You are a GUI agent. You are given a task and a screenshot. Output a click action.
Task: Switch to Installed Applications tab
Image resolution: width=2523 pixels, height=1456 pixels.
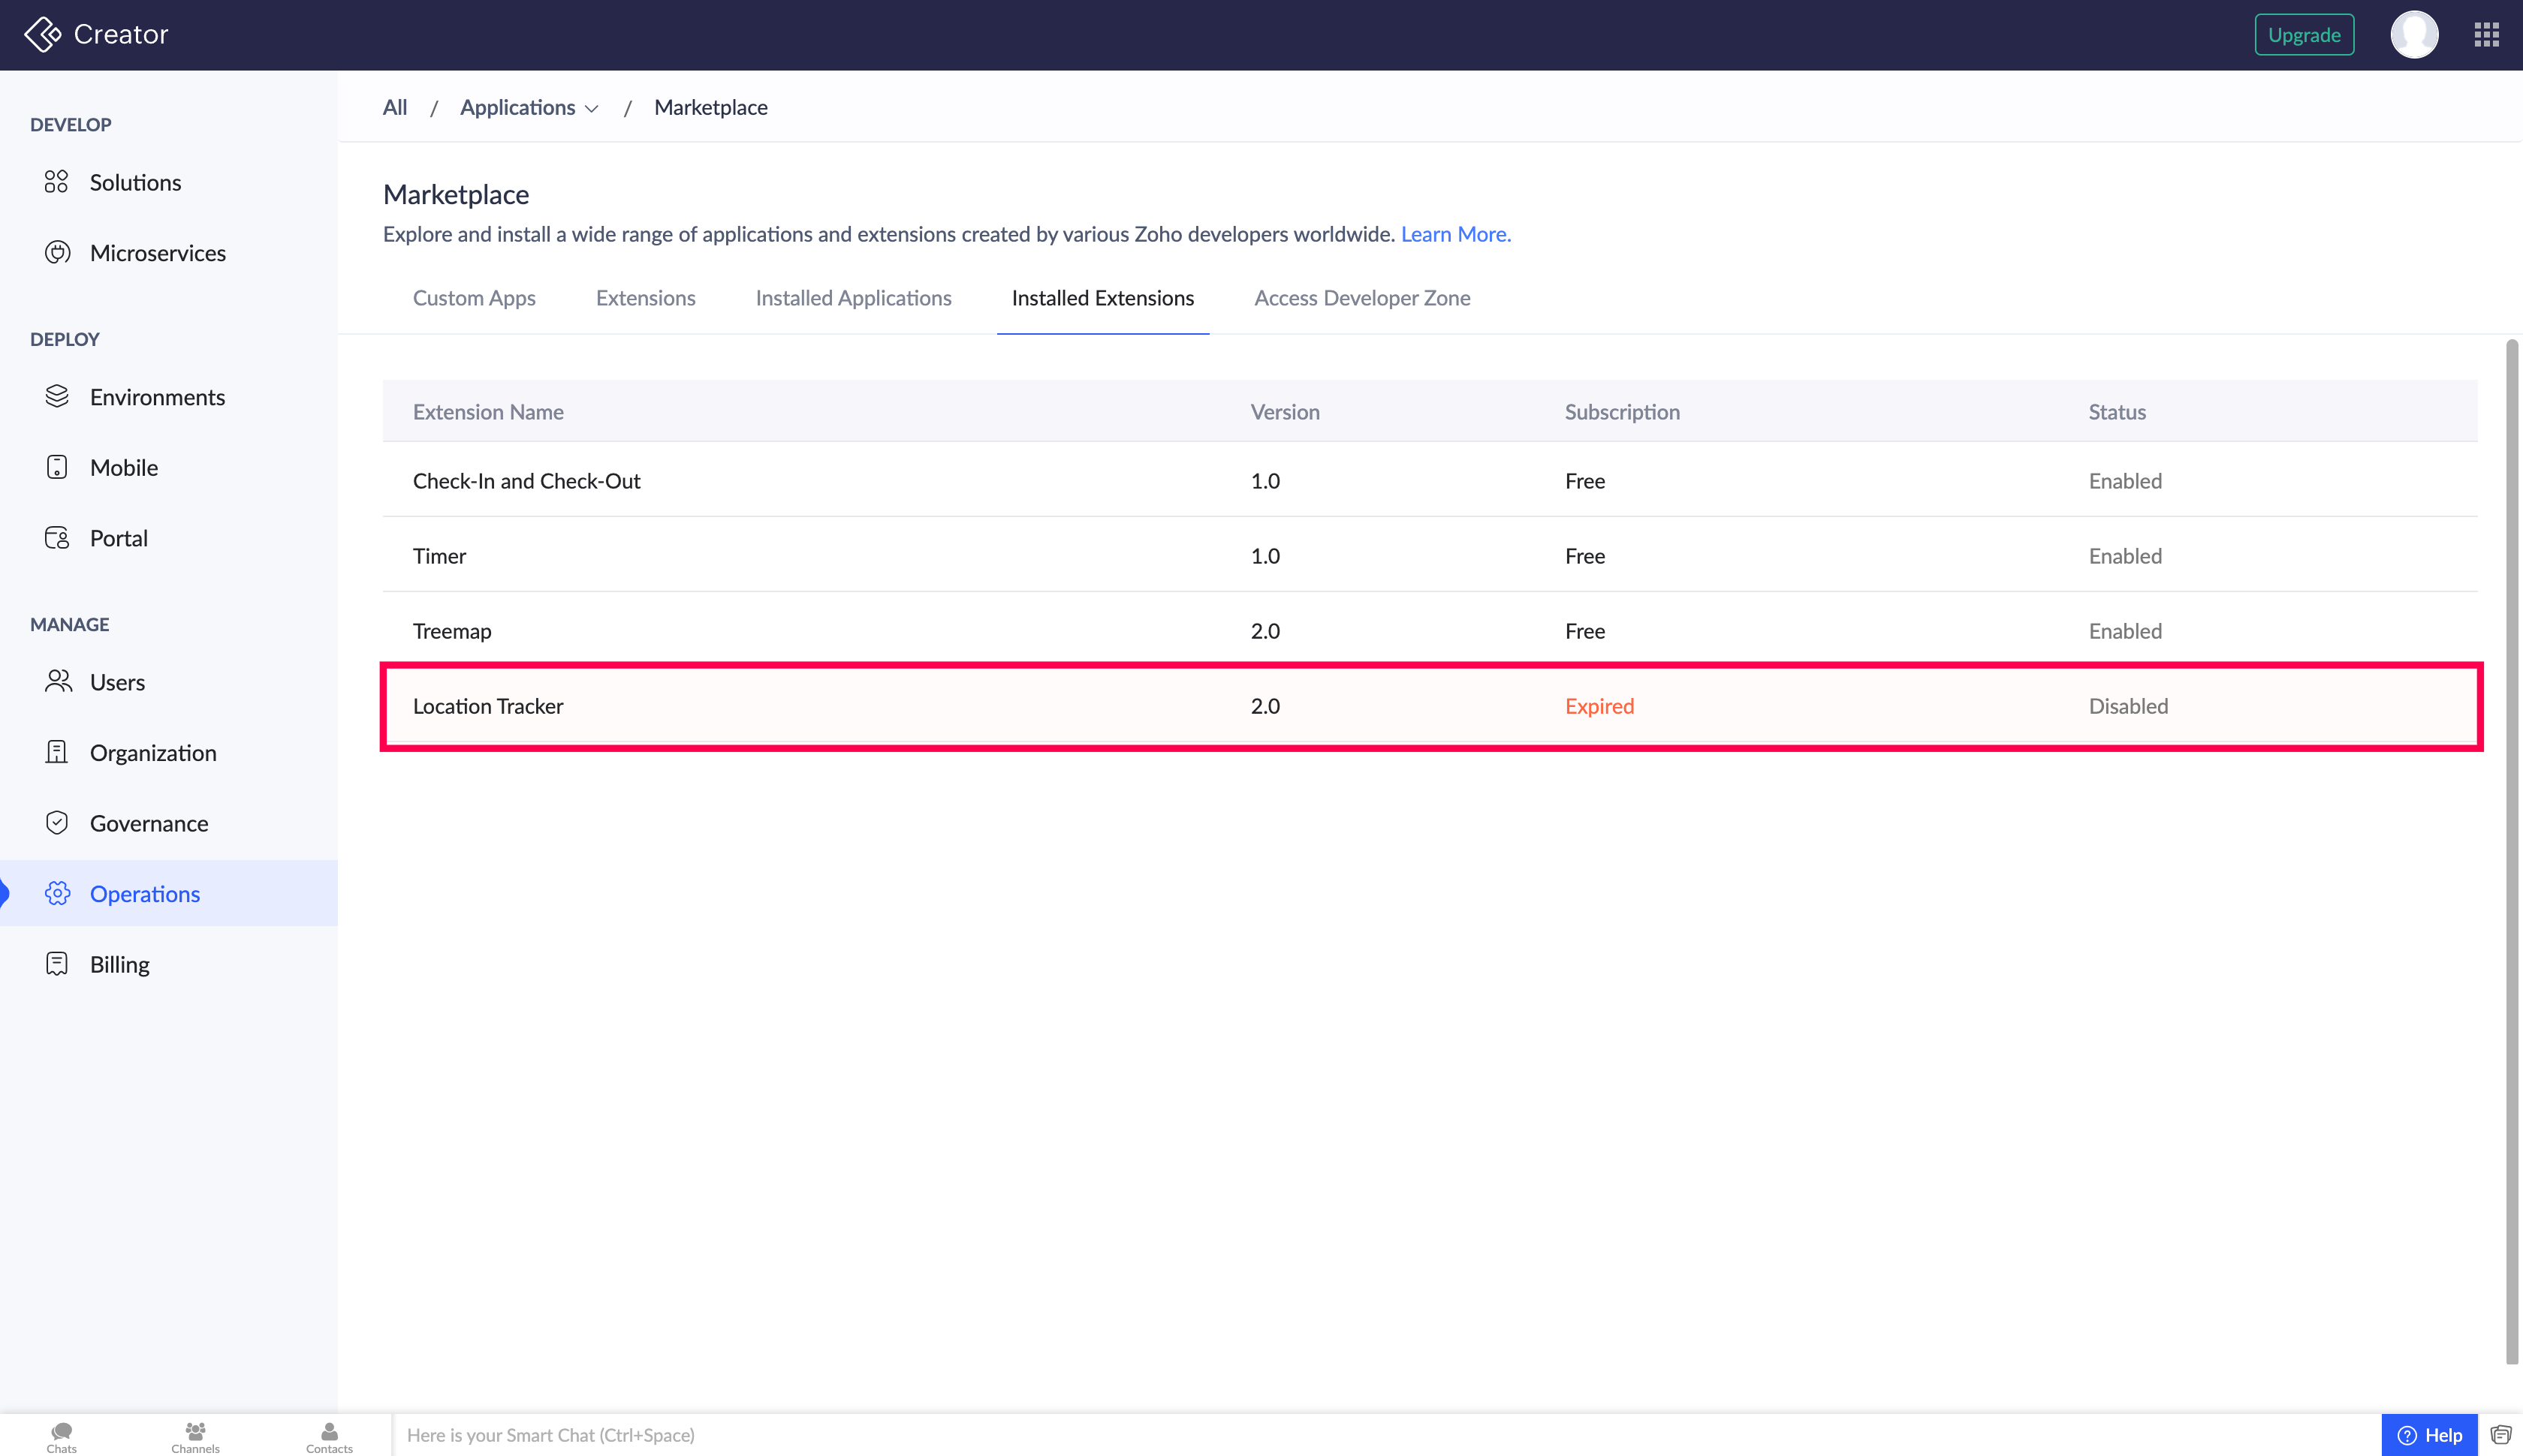852,298
